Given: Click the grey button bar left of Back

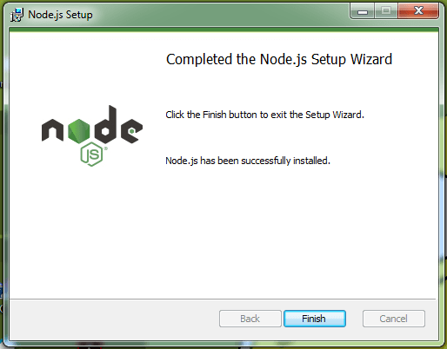Looking at the screenshot, I should click(x=114, y=319).
